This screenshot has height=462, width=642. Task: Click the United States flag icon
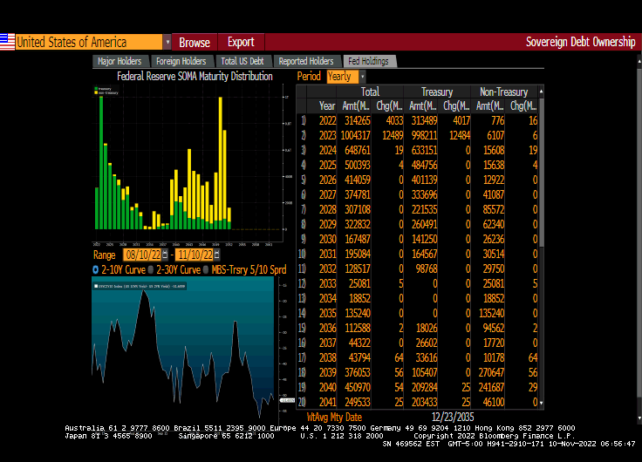point(7,42)
